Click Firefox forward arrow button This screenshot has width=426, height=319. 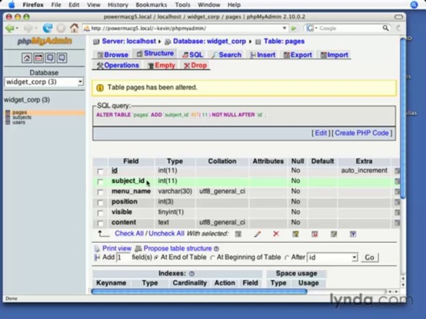tap(28, 28)
